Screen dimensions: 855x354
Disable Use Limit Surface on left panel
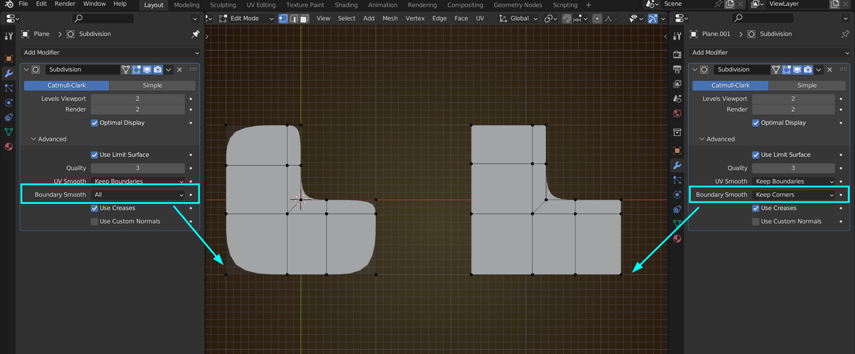[x=94, y=155]
